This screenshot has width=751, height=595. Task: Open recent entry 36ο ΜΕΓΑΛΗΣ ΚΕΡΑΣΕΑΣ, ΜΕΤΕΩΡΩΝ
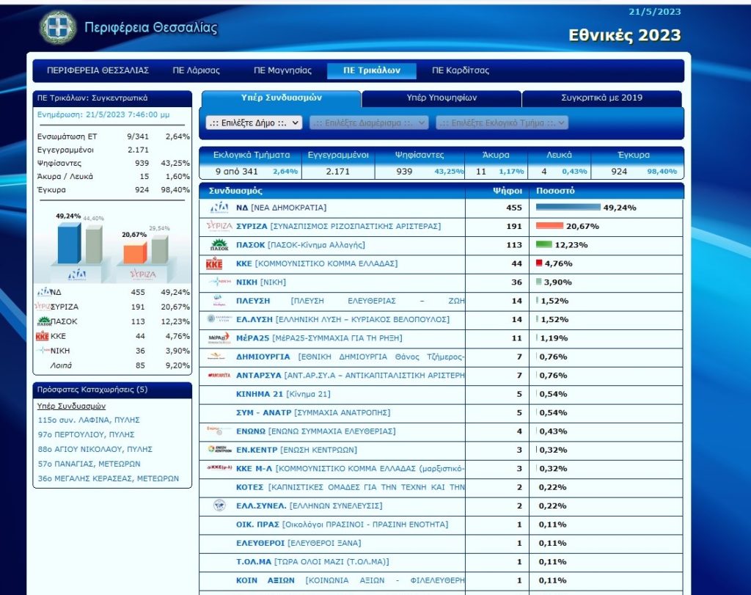click(x=109, y=478)
